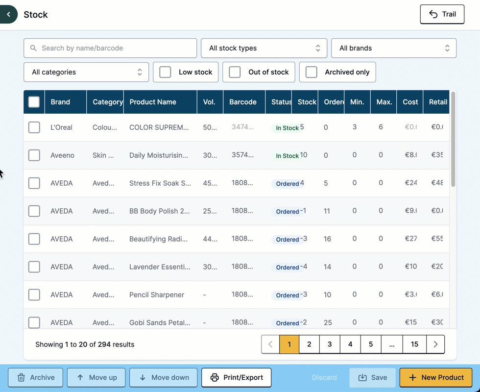The image size is (480, 392).
Task: Go back using the chevron arrow
Action: (8, 14)
